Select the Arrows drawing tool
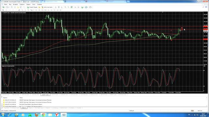This screenshot has height=117, width=209. [31, 10]
